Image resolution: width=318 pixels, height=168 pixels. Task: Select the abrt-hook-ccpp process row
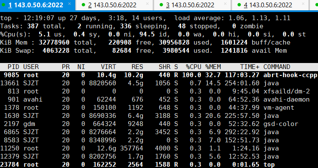click(x=159, y=75)
